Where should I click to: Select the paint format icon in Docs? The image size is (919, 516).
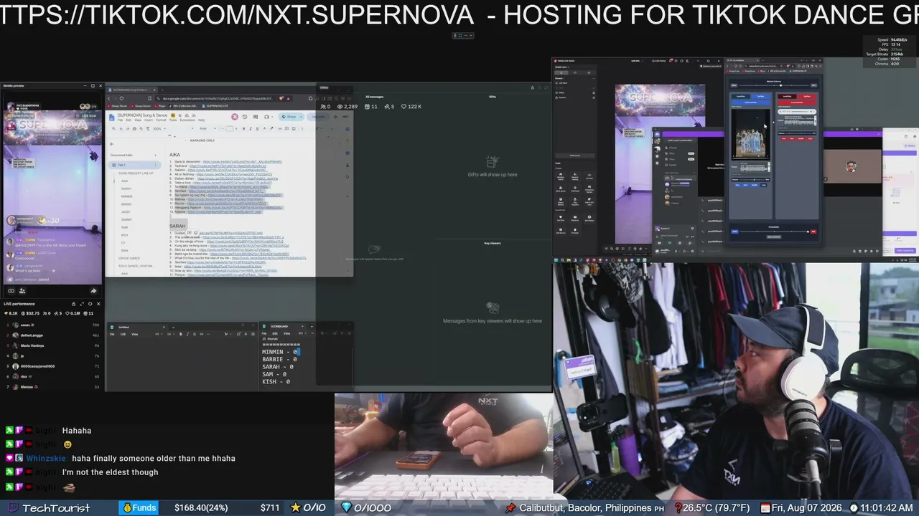tap(147, 129)
